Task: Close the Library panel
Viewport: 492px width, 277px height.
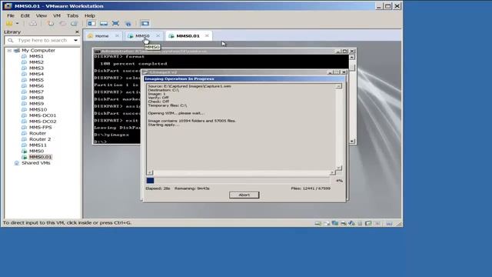Action: click(77, 32)
